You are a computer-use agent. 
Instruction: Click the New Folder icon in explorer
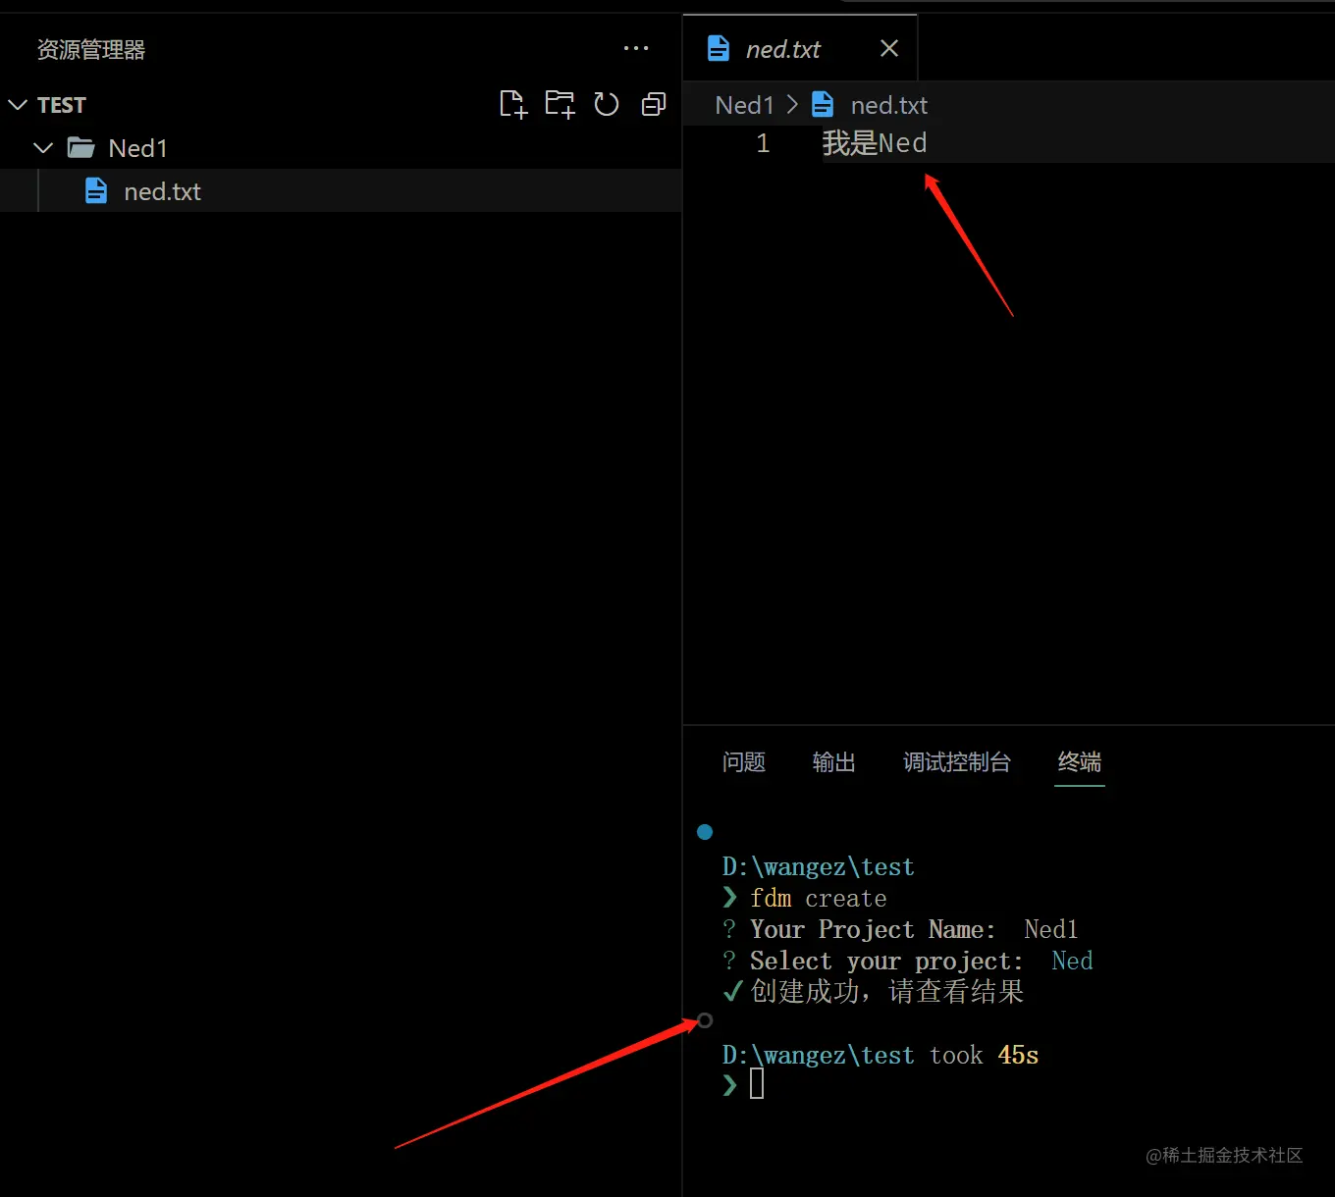pyautogui.click(x=560, y=104)
